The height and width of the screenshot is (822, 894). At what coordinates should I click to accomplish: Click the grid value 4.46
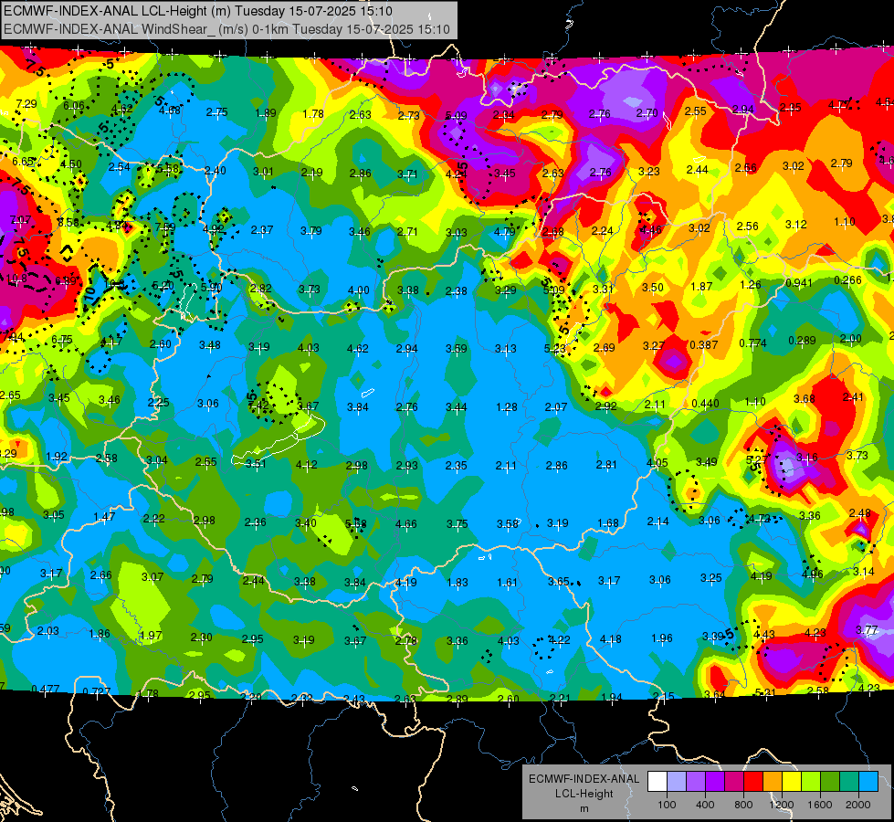(651, 230)
